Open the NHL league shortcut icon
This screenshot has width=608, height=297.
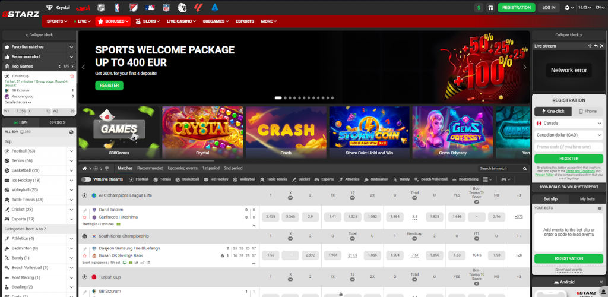click(100, 7)
